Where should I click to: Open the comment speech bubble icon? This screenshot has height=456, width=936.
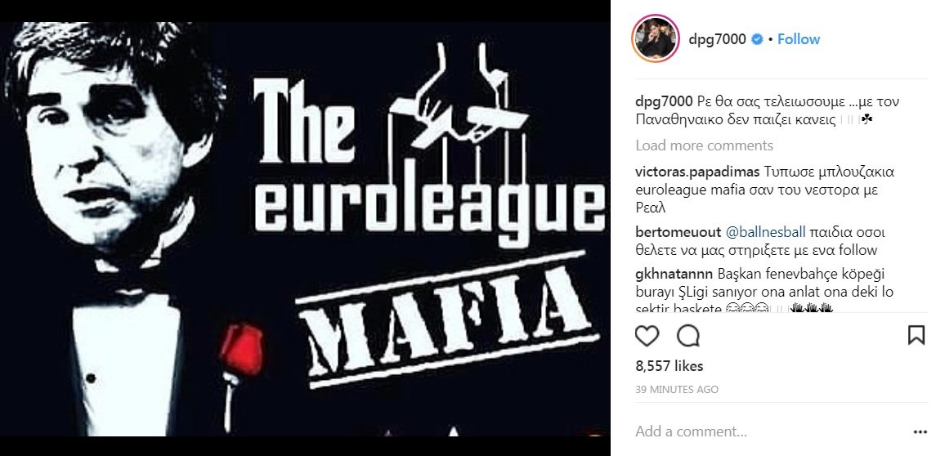point(688,336)
